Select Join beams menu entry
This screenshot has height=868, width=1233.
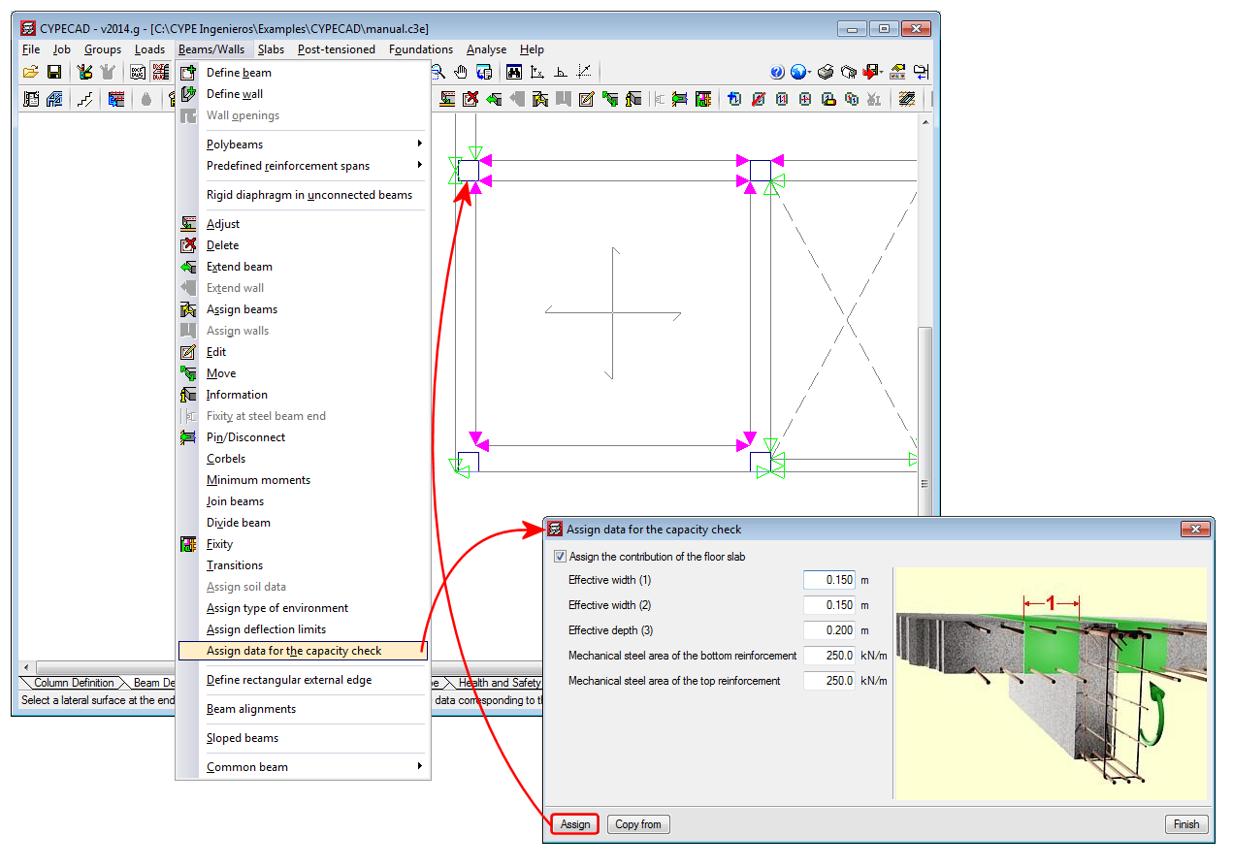(x=235, y=501)
